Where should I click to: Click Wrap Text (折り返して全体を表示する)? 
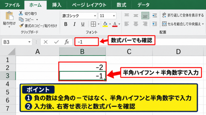click(x=183, y=15)
